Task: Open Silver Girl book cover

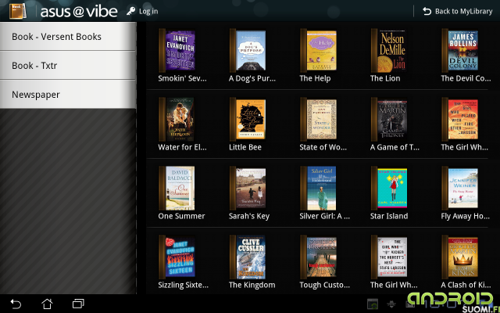Action: (319, 188)
